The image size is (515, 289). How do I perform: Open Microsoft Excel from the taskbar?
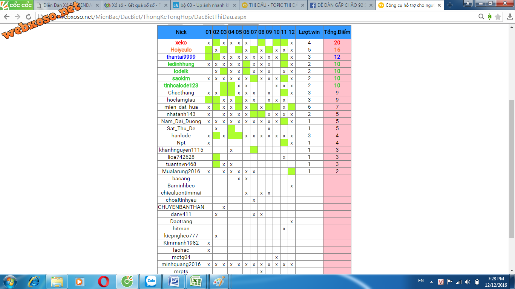196,281
